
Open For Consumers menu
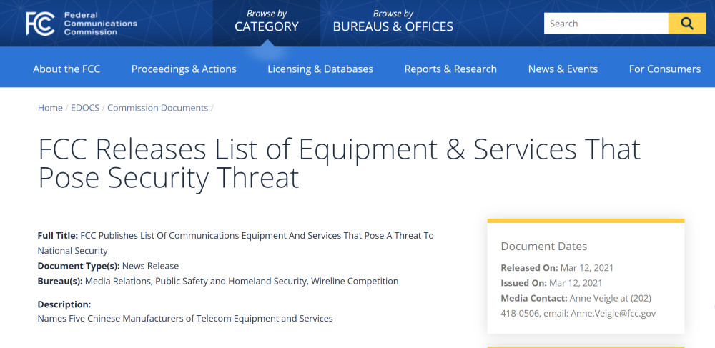[x=665, y=69]
